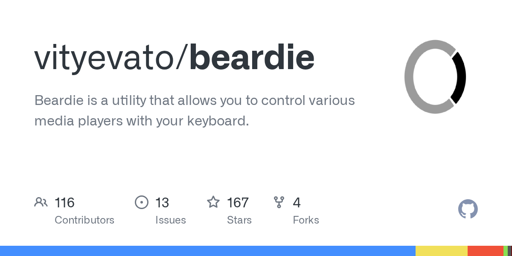Select the Forks label
This screenshot has height=256, width=512.
(306, 220)
